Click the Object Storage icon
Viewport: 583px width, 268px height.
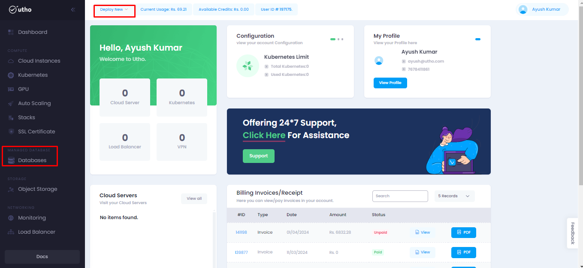pos(11,189)
